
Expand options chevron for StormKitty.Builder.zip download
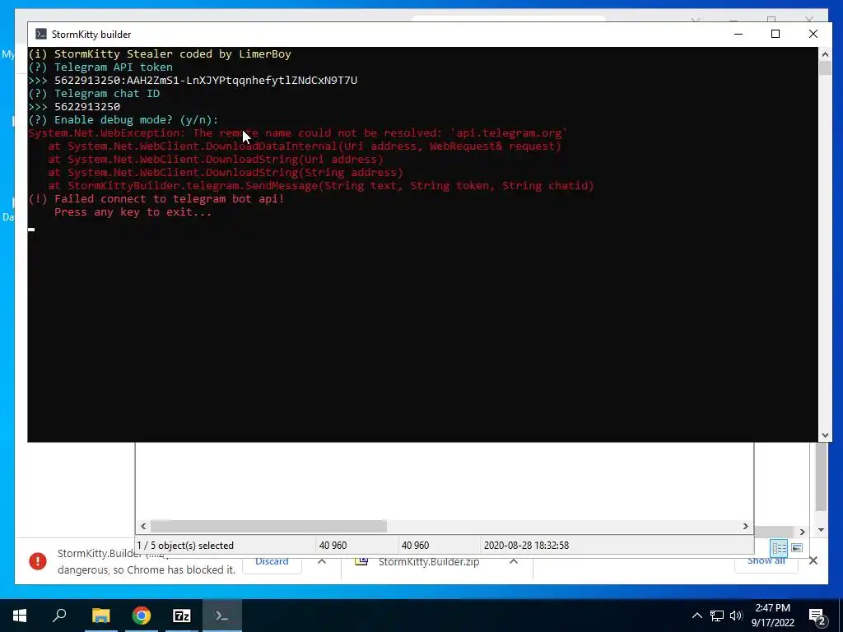pyautogui.click(x=514, y=561)
